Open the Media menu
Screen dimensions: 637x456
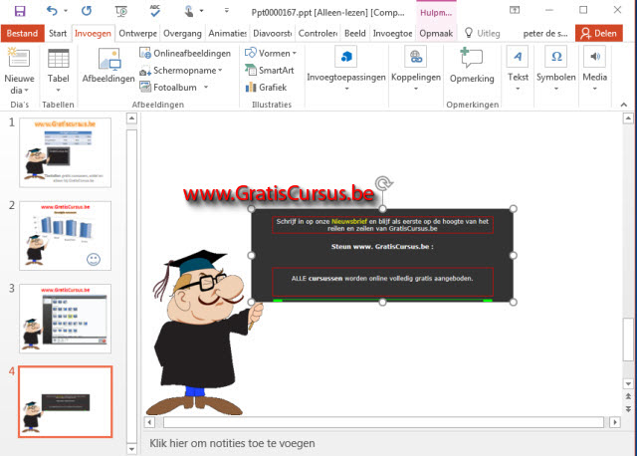[595, 69]
